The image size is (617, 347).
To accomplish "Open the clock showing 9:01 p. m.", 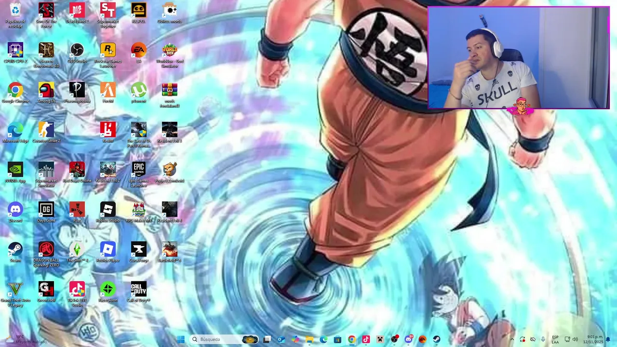I will [593, 339].
